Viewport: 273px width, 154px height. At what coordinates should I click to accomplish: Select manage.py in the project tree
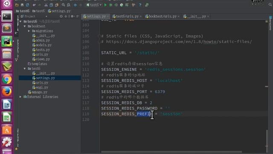tap(38, 92)
